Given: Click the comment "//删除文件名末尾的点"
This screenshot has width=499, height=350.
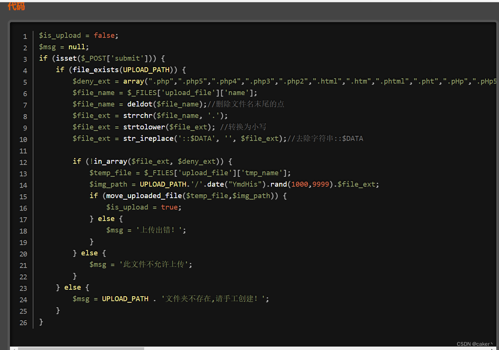Looking at the screenshot, I should pyautogui.click(x=246, y=104).
